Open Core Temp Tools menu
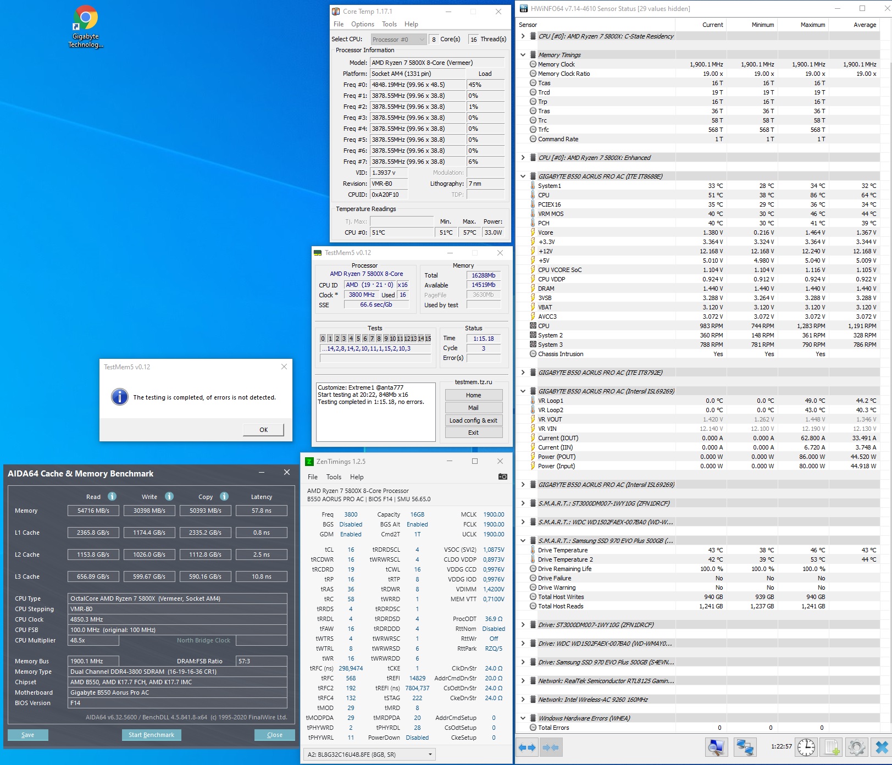892x765 pixels. click(389, 24)
